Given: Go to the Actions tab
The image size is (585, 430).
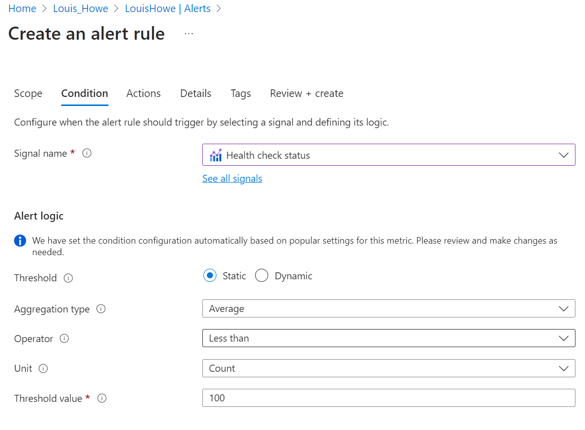Looking at the screenshot, I should (x=144, y=93).
